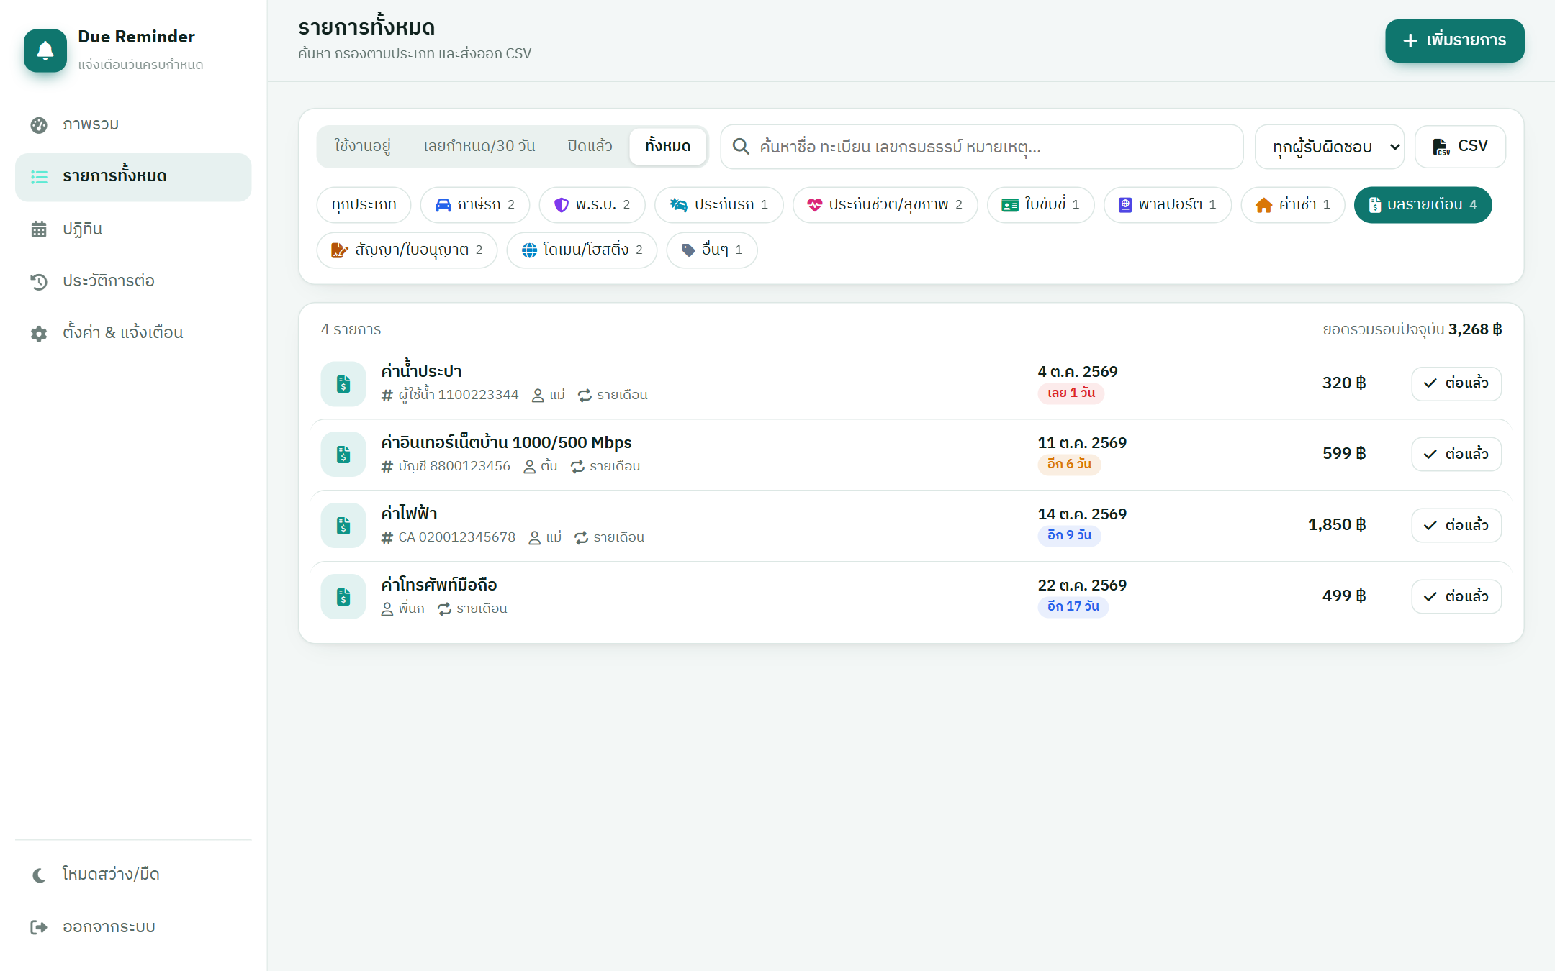
Task: Open ทุกผู้รับผิดชอบ dropdown
Action: coord(1329,147)
